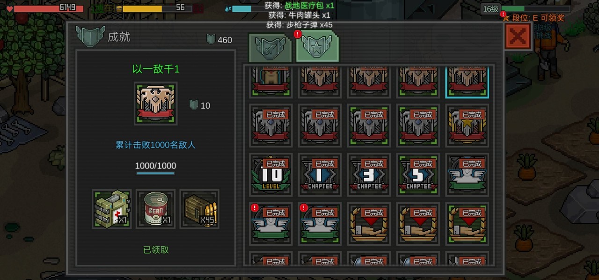
Task: Click the 已领取 claimed button
Action: pyautogui.click(x=156, y=250)
